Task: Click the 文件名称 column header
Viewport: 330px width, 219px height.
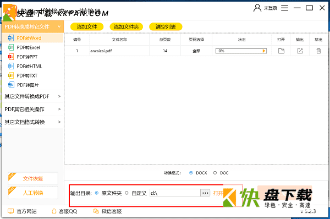Action: coord(119,40)
